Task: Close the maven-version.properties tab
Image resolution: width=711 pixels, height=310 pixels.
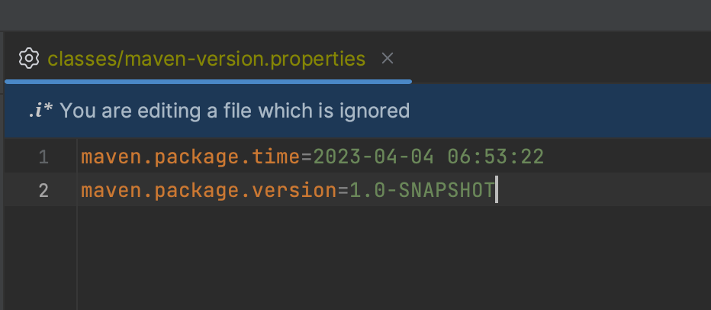Action: (388, 58)
